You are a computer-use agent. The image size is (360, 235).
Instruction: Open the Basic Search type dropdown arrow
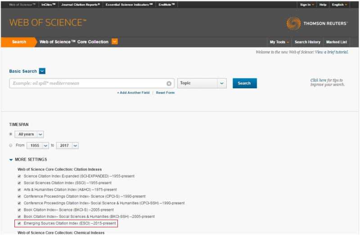42,71
